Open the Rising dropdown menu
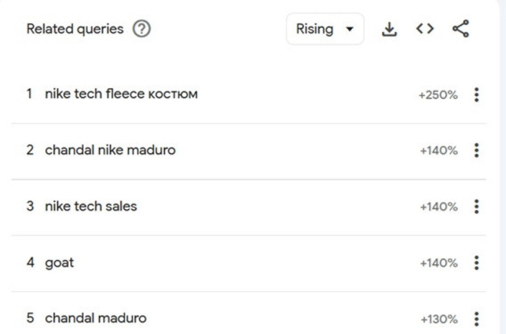Image resolution: width=506 pixels, height=334 pixels. [324, 29]
